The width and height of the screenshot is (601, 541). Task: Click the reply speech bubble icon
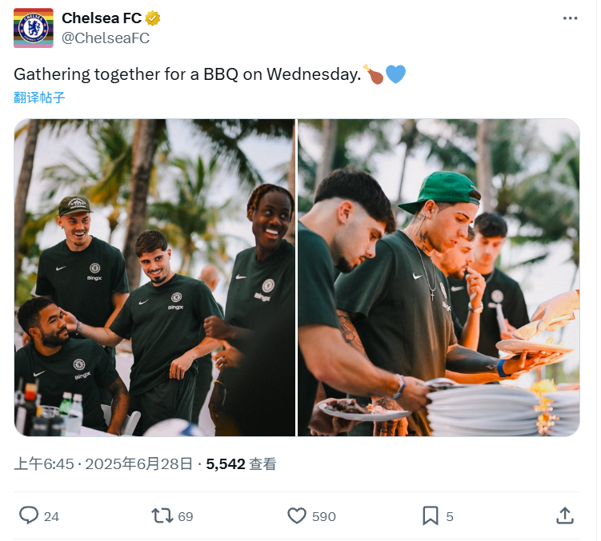29,515
